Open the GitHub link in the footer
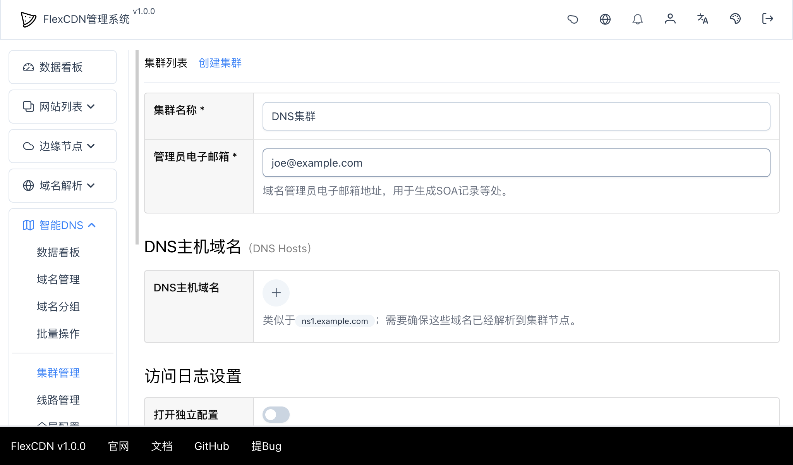The height and width of the screenshot is (465, 793). pos(211,446)
